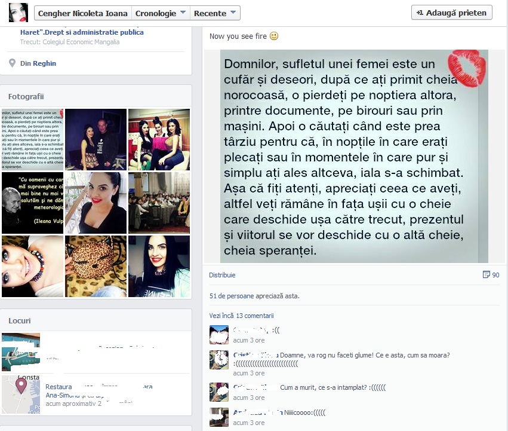Open the Cengher Nicoleta Ioana profile tab
Viewport: 508px width, 431px height.
tap(82, 13)
